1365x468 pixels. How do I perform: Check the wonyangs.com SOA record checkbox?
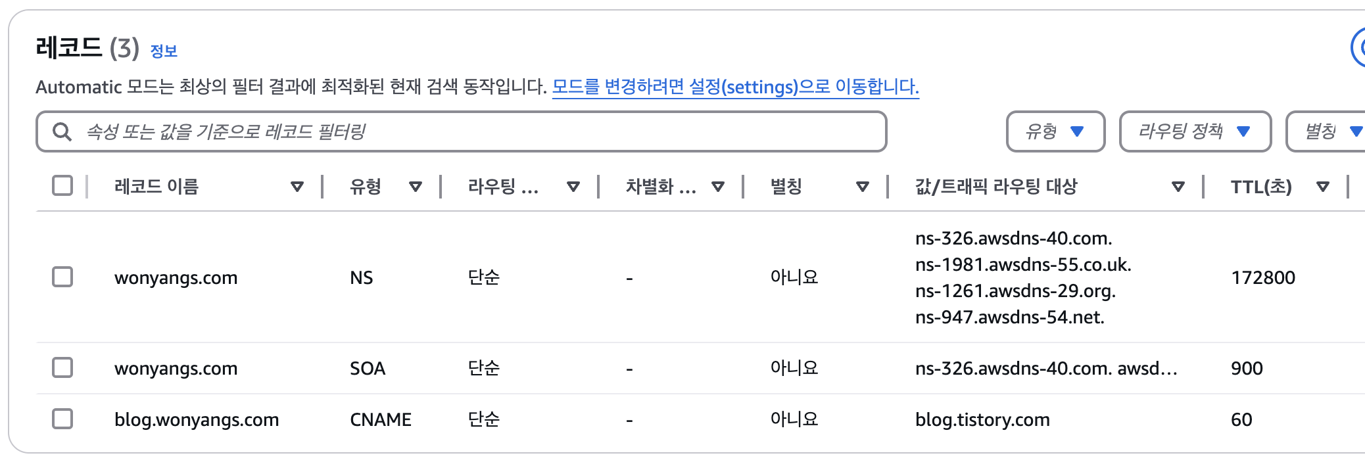tap(62, 368)
